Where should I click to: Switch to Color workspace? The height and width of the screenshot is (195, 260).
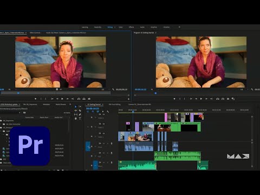tap(121, 27)
